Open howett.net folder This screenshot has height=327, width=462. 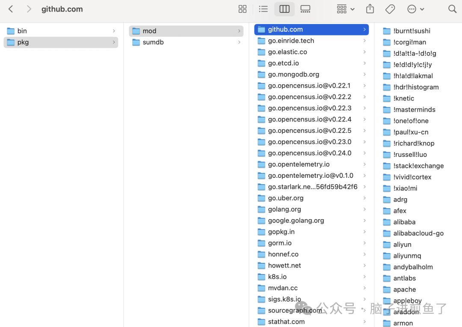tap(311, 265)
